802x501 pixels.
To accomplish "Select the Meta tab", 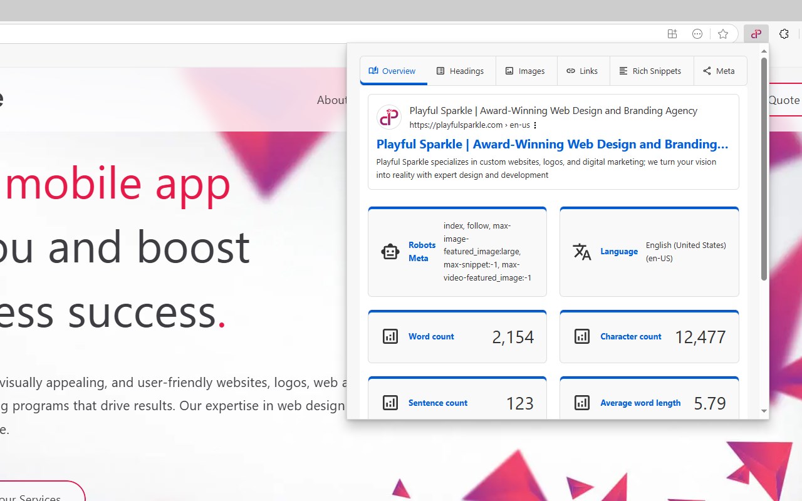I will point(719,71).
